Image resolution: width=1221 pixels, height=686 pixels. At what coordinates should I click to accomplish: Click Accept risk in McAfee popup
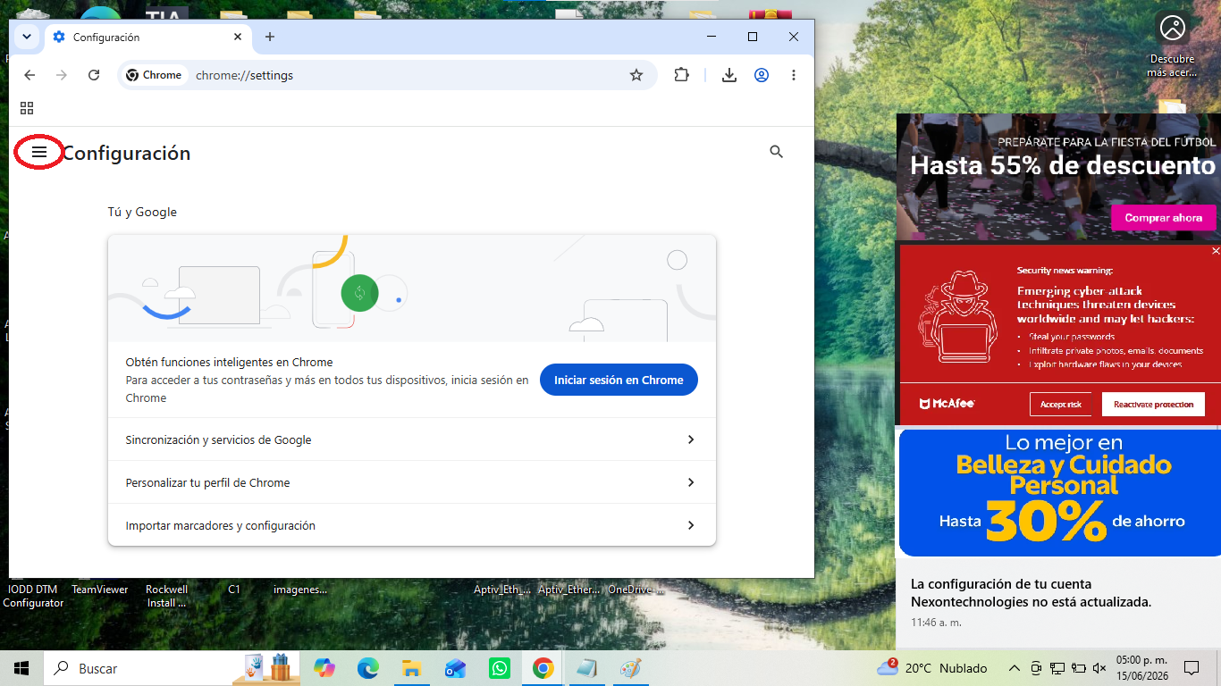pos(1061,404)
